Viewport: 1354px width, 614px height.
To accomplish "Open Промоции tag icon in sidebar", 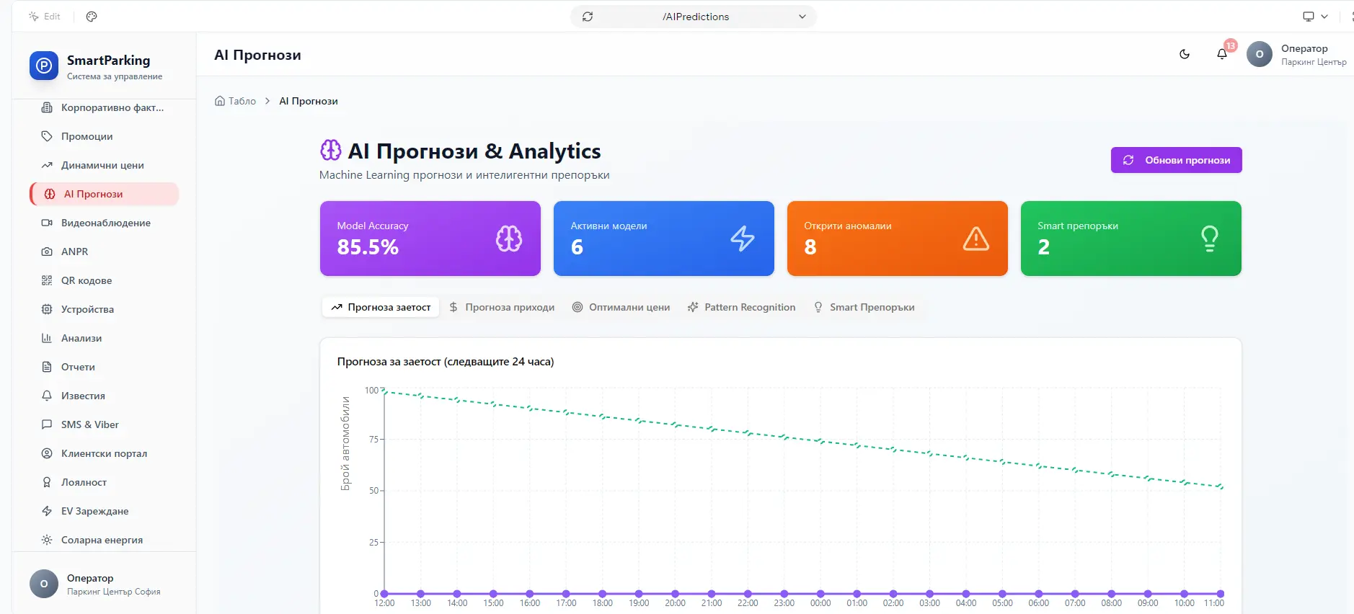I will click(x=47, y=136).
